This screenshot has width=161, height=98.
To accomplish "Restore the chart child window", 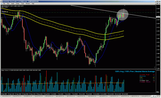I will click(157, 4).
